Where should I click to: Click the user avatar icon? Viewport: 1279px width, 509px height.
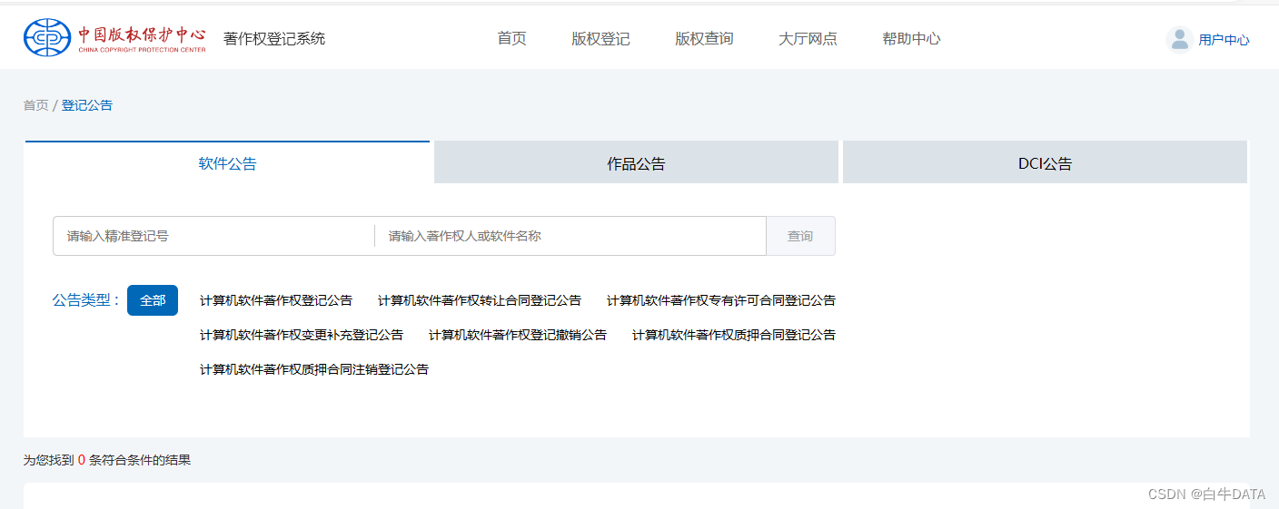[1179, 39]
